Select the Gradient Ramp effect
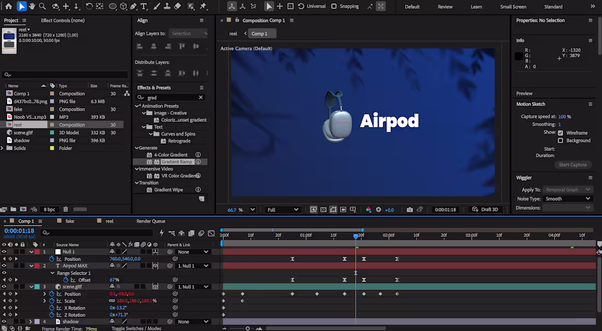The width and height of the screenshot is (602, 331). pyautogui.click(x=176, y=162)
